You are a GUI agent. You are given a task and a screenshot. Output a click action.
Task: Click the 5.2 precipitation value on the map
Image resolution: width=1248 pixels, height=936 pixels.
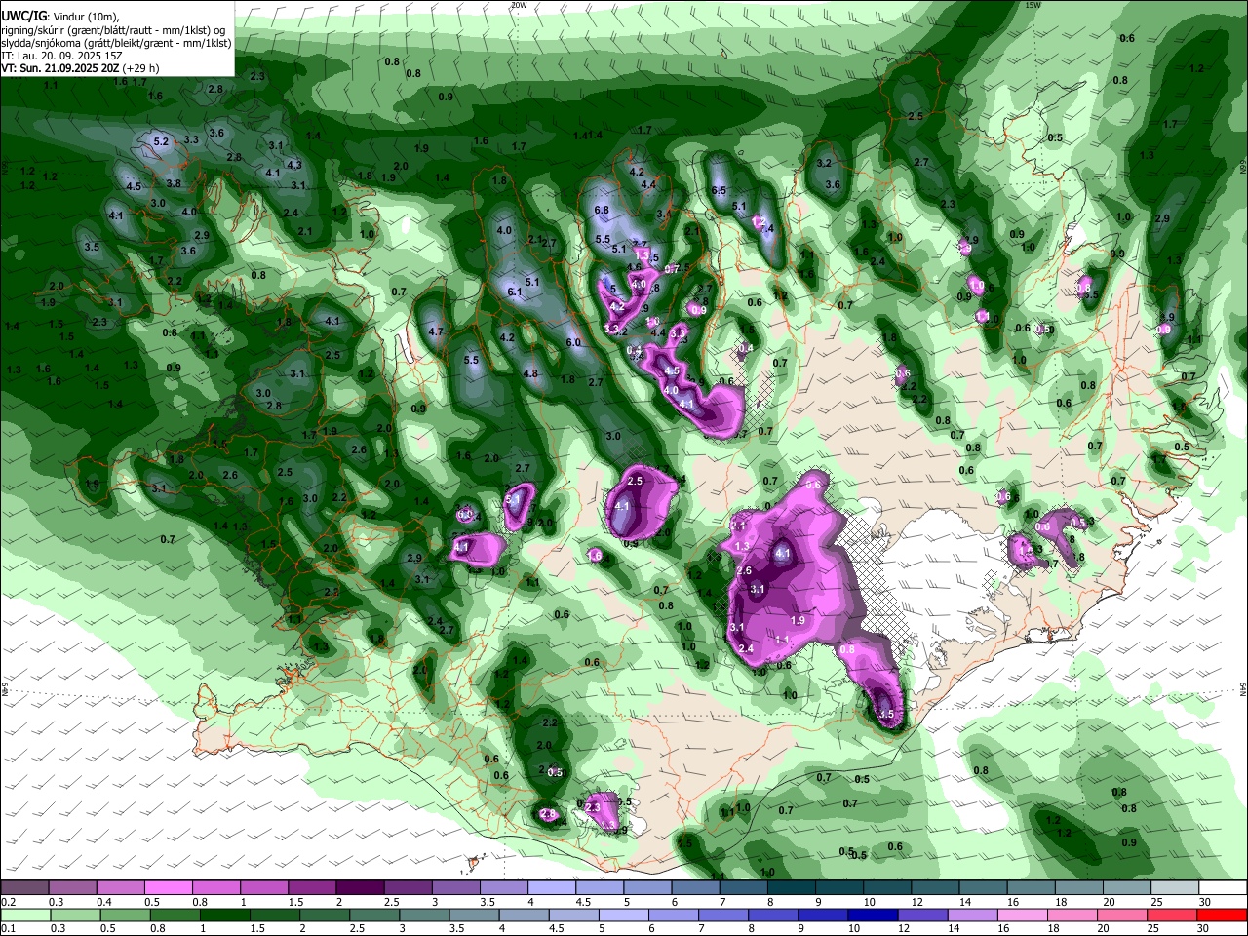tap(161, 142)
